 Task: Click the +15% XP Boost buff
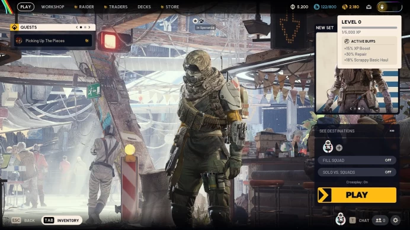[x=357, y=48]
